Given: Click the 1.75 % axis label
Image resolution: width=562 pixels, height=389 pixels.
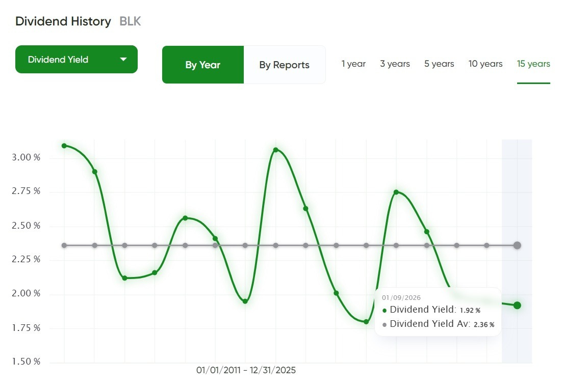Looking at the screenshot, I should 26,328.
